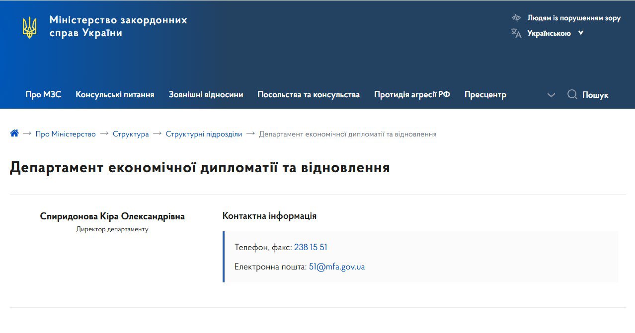Open the hidden navigation items chevron

(x=551, y=94)
